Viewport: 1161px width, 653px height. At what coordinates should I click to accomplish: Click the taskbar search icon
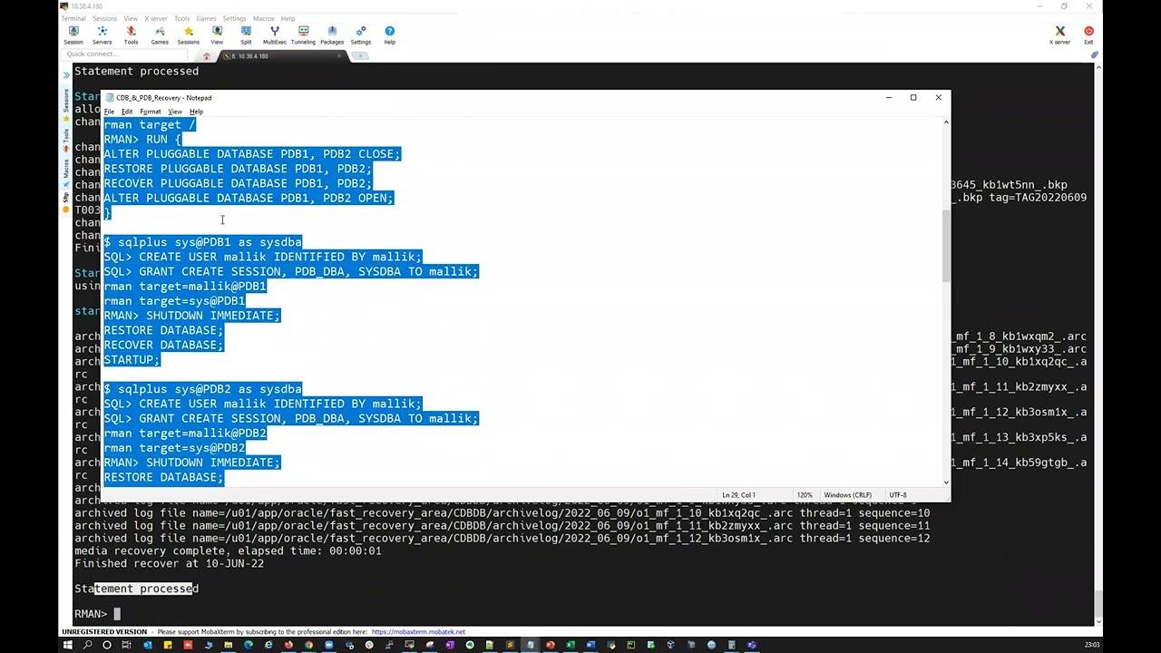click(x=87, y=645)
